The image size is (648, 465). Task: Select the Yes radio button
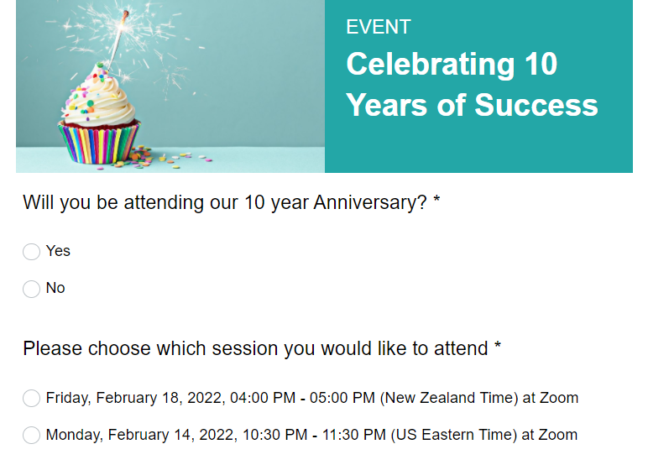(31, 251)
